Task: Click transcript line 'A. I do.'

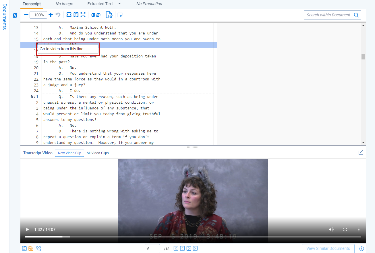Action: coord(70,91)
